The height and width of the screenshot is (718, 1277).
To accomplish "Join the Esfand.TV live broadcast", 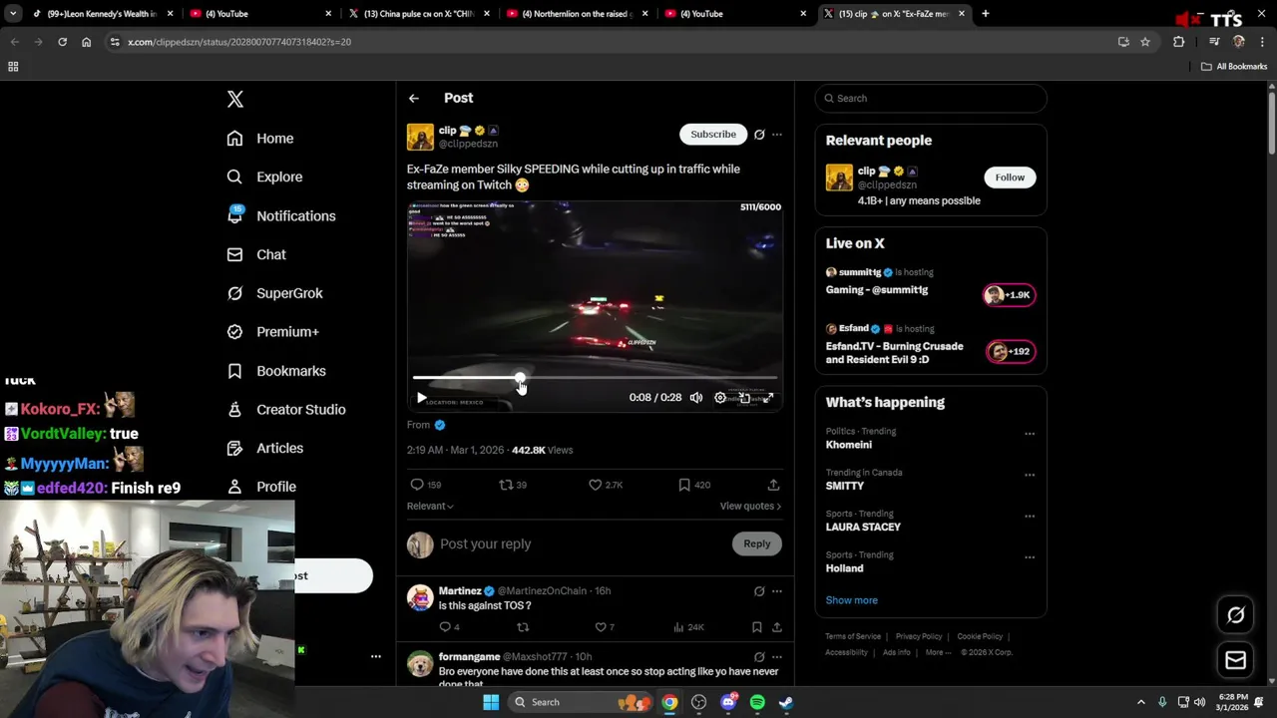I will click(1011, 351).
